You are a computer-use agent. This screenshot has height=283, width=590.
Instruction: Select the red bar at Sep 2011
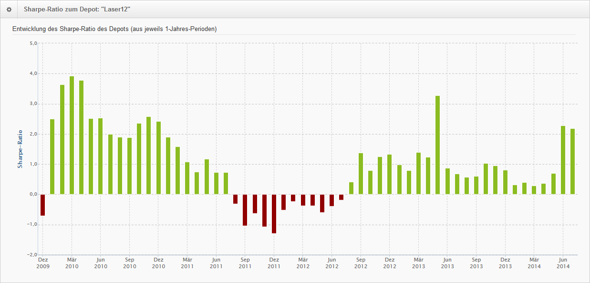tap(245, 210)
